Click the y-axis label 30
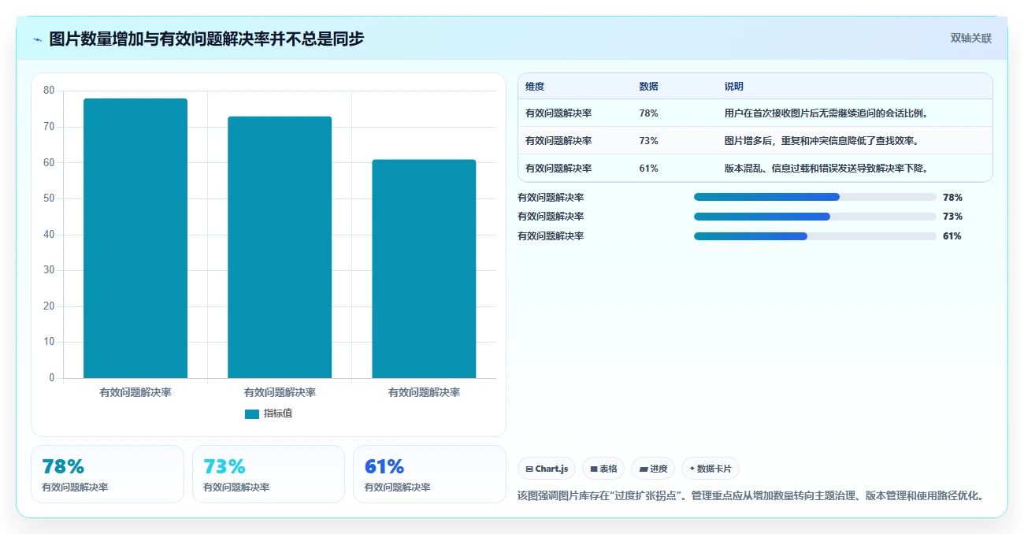The height and width of the screenshot is (534, 1024). coord(49,270)
